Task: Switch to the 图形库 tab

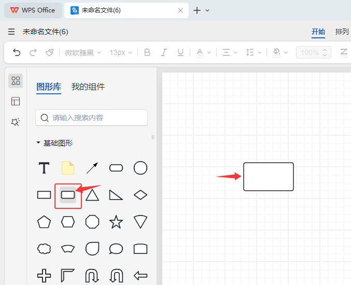Action: coord(49,87)
